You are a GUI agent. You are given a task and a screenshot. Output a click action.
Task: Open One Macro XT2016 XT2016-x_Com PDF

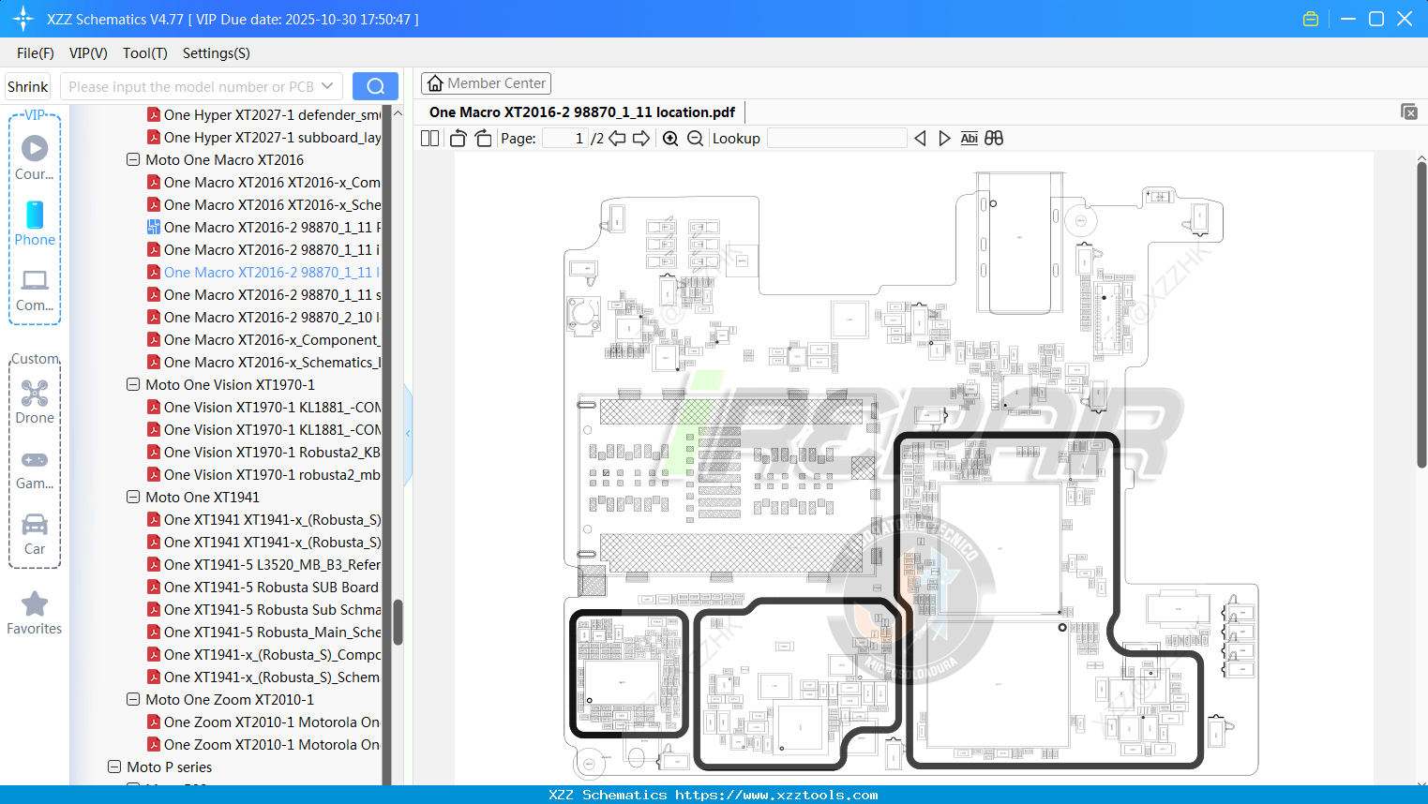263,182
